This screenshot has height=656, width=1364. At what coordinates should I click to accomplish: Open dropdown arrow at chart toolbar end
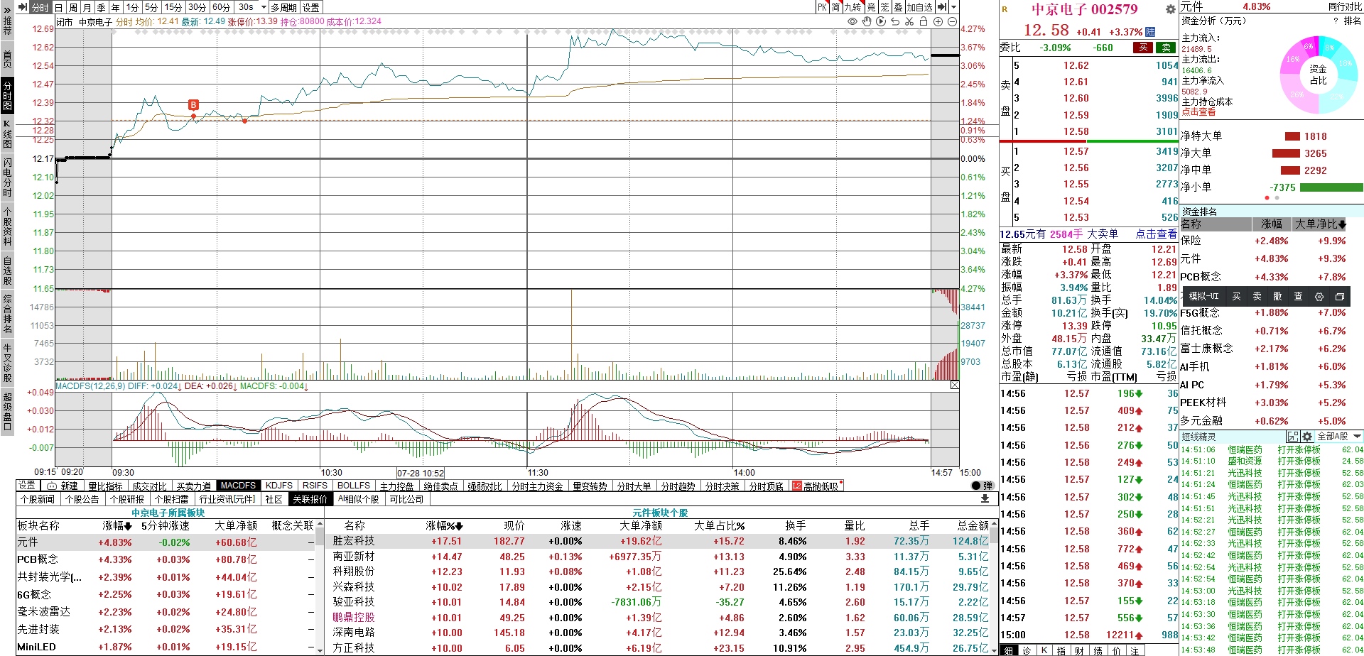pyautogui.click(x=953, y=7)
